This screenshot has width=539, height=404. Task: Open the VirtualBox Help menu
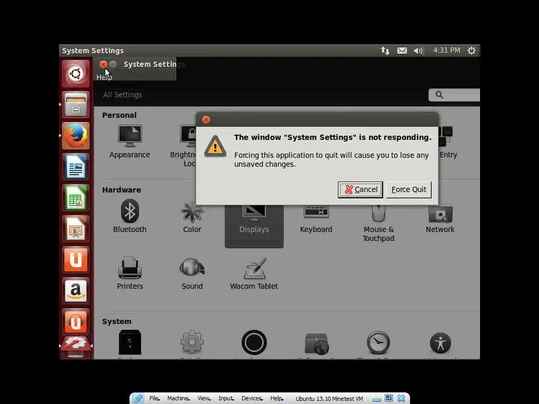(277, 399)
